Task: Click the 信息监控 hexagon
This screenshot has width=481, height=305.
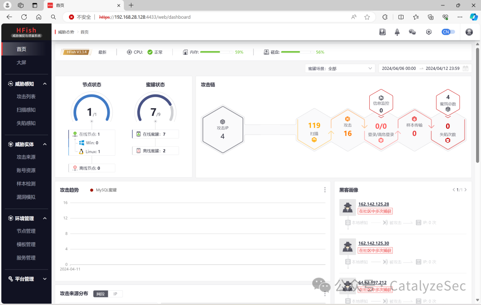Action: coord(381,103)
